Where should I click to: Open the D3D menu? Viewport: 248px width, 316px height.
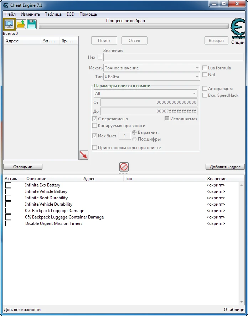(x=71, y=14)
